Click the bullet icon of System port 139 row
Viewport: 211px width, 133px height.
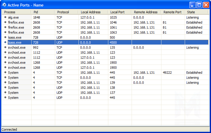pyautogui.click(x=5, y=83)
